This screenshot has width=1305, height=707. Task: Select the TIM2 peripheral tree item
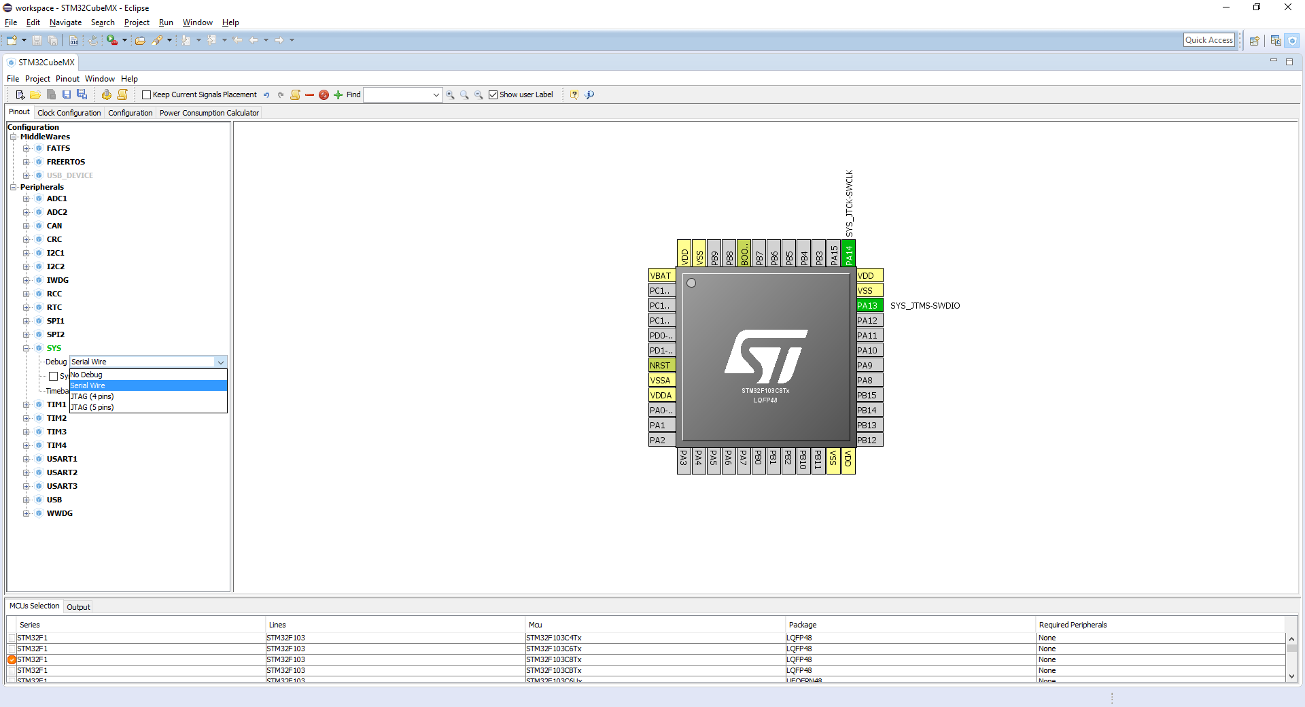[56, 418]
